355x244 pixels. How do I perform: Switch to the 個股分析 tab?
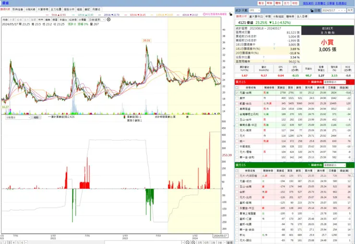pyautogui.click(x=69, y=9)
